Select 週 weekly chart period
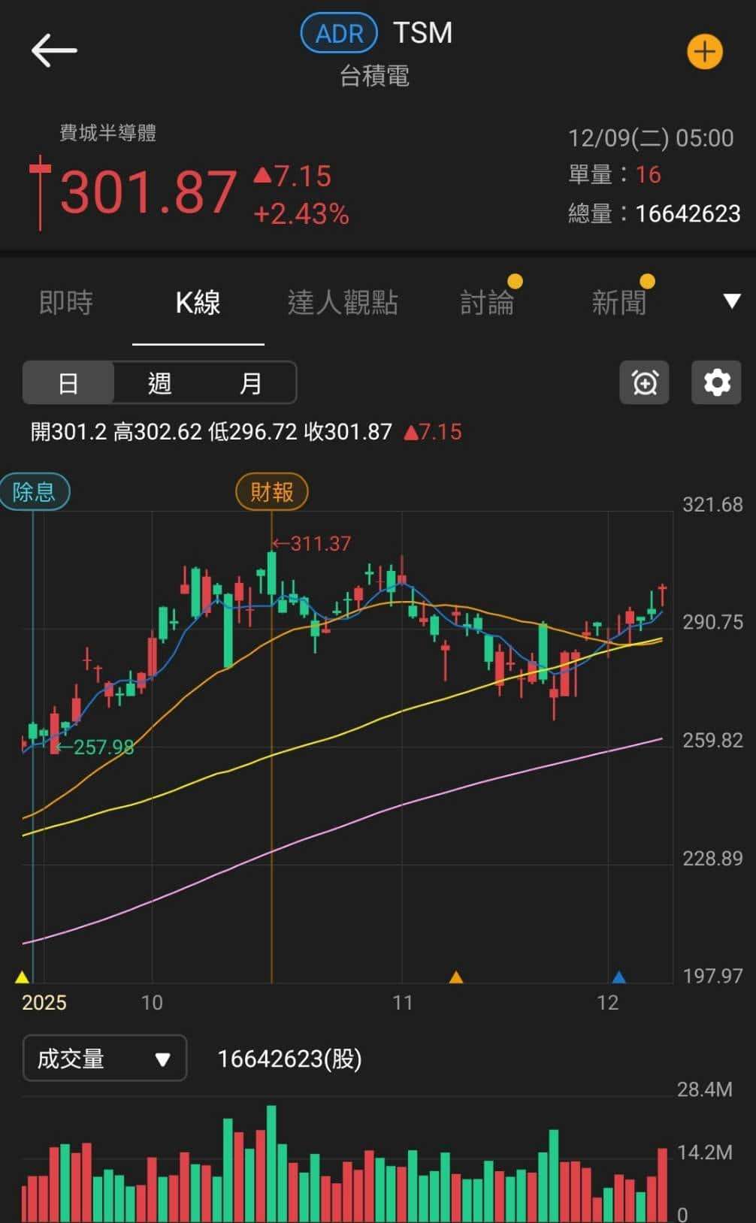 159,383
